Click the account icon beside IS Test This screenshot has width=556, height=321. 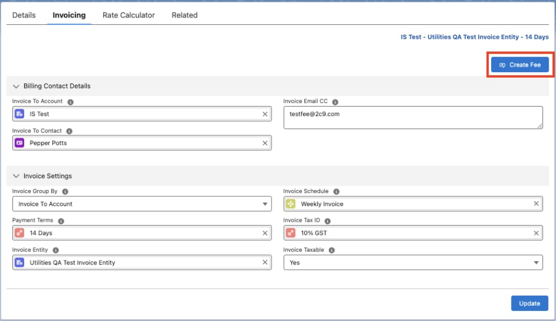[x=20, y=114]
